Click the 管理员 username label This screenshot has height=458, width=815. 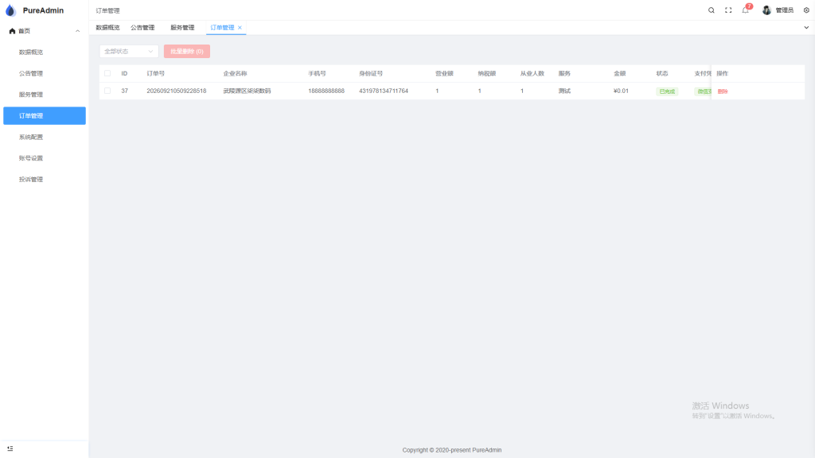click(784, 10)
